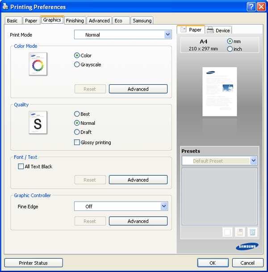Viewport: 268px width, 272px height.
Task: Click the document page preview thumbnail
Action: click(219, 91)
